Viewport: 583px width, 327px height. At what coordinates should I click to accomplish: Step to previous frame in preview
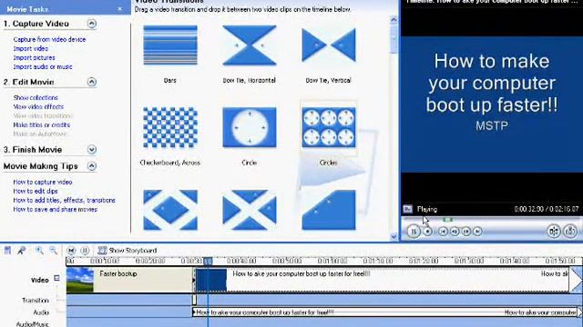click(455, 232)
